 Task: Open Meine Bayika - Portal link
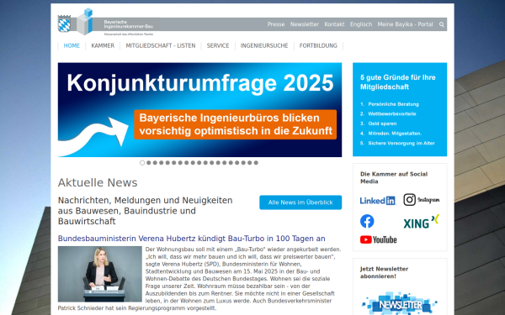click(x=405, y=24)
